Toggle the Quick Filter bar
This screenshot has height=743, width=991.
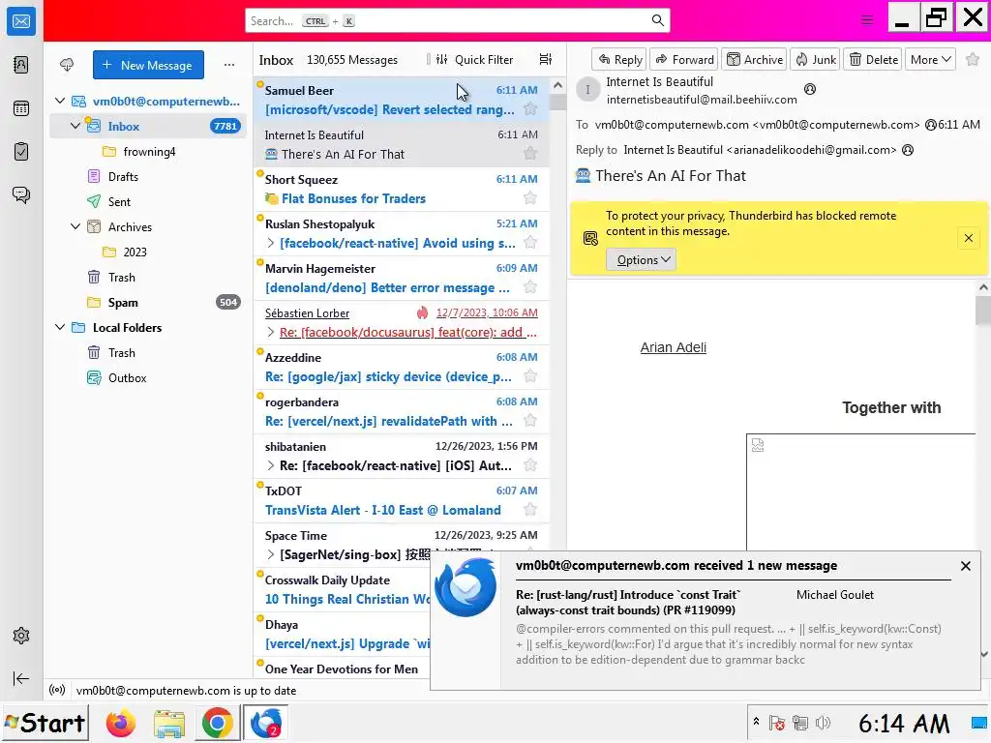(476, 59)
